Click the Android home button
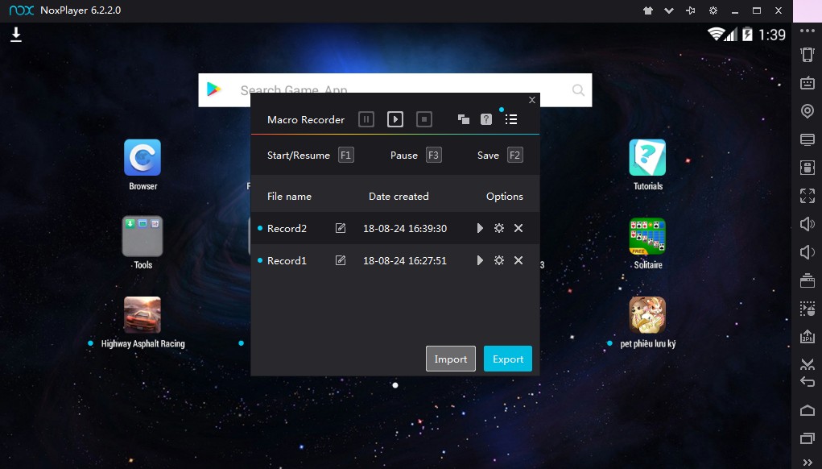Image resolution: width=822 pixels, height=469 pixels. (808, 410)
